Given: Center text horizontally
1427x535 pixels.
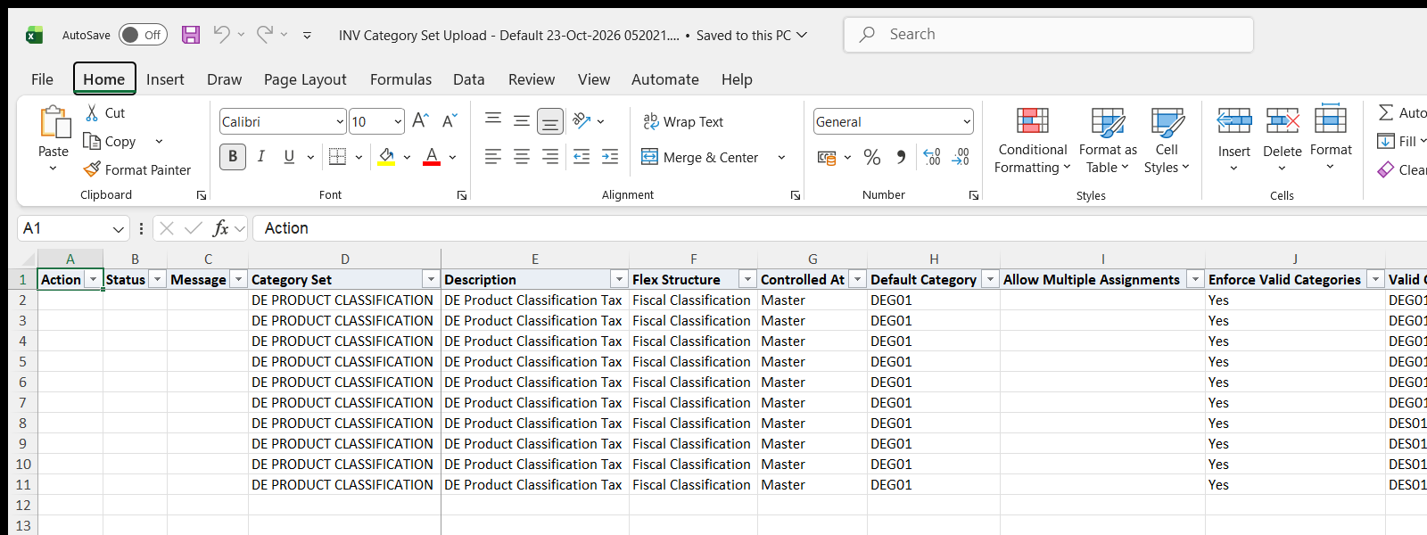Looking at the screenshot, I should (522, 157).
